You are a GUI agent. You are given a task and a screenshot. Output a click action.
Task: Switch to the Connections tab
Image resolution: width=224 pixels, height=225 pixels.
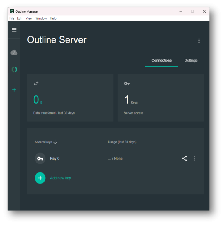point(161,60)
